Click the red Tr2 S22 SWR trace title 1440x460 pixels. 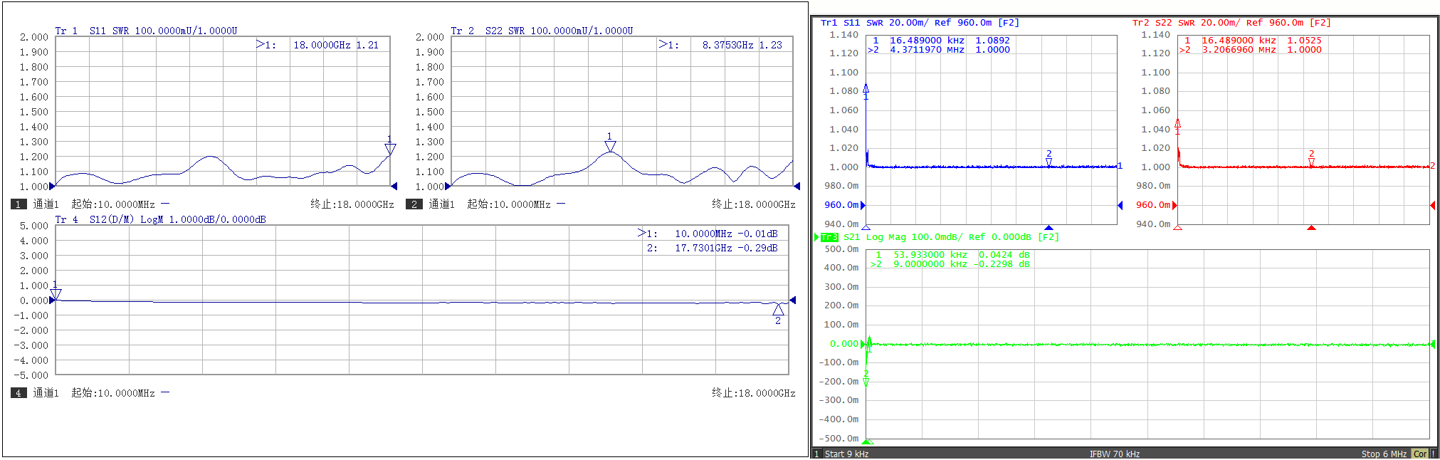(1231, 23)
